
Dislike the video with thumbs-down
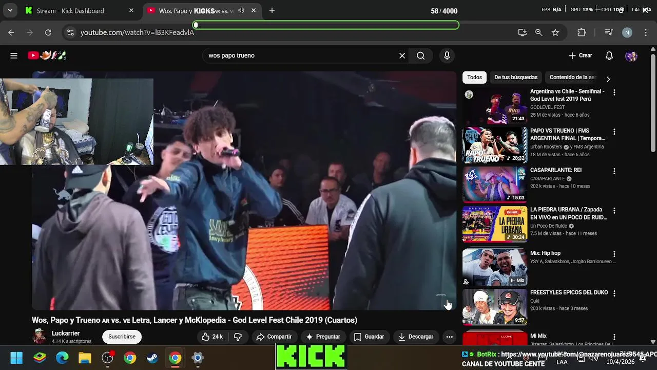coord(238,337)
